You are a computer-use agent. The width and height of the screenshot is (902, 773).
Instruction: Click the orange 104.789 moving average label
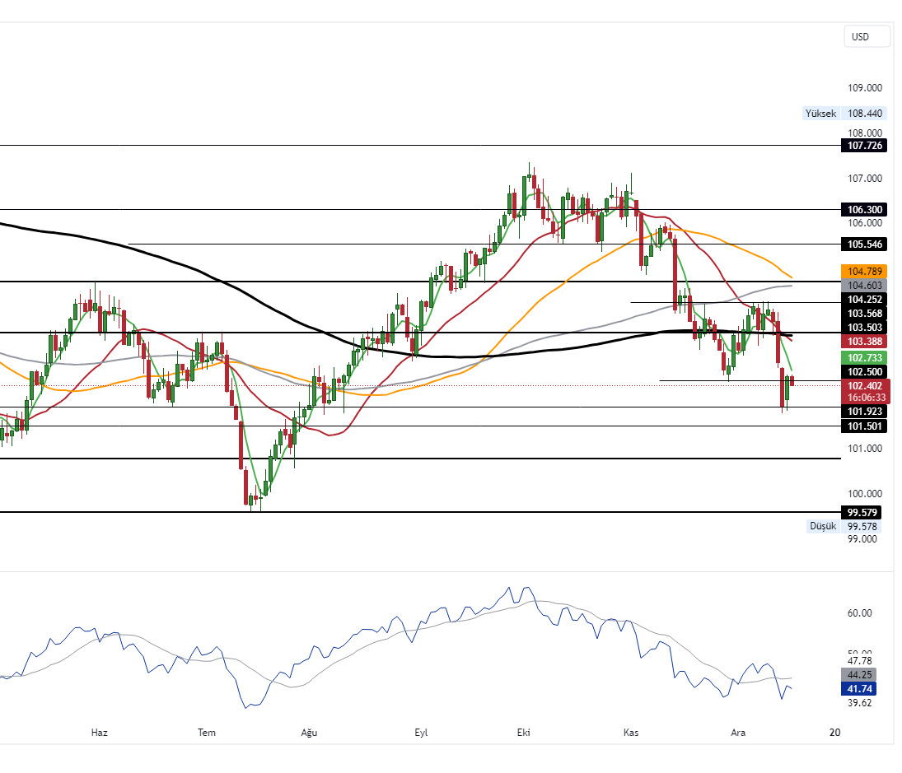[x=862, y=271]
